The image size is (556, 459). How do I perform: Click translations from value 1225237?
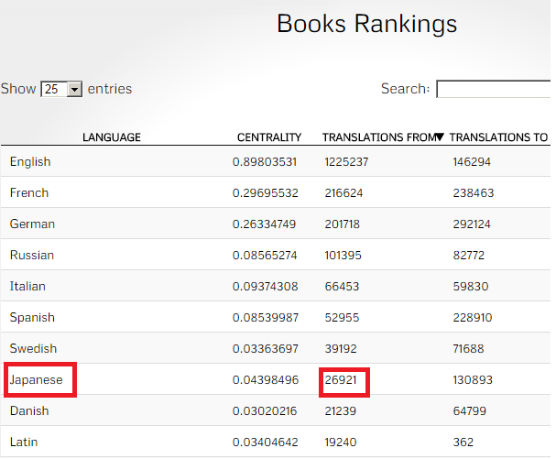click(346, 162)
